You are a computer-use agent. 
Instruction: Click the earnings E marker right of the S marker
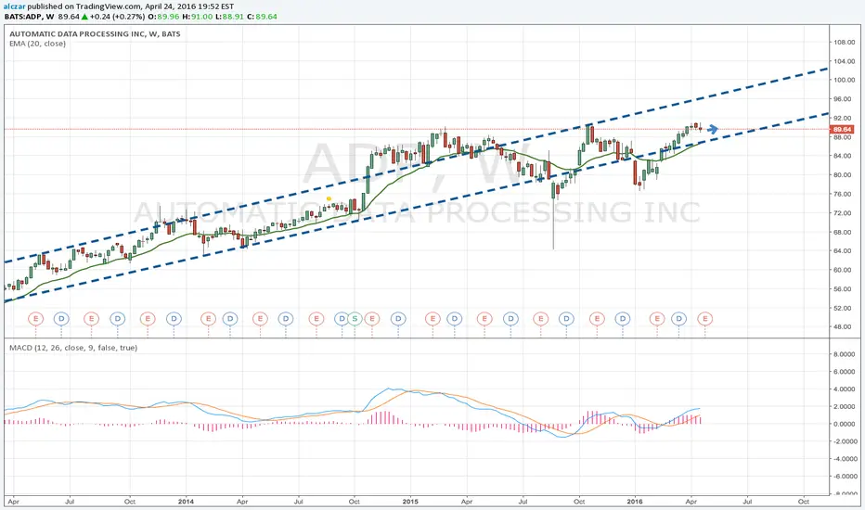372,319
